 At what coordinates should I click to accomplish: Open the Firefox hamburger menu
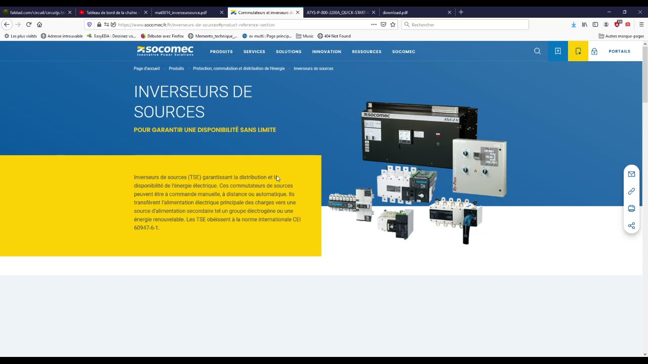click(641, 24)
